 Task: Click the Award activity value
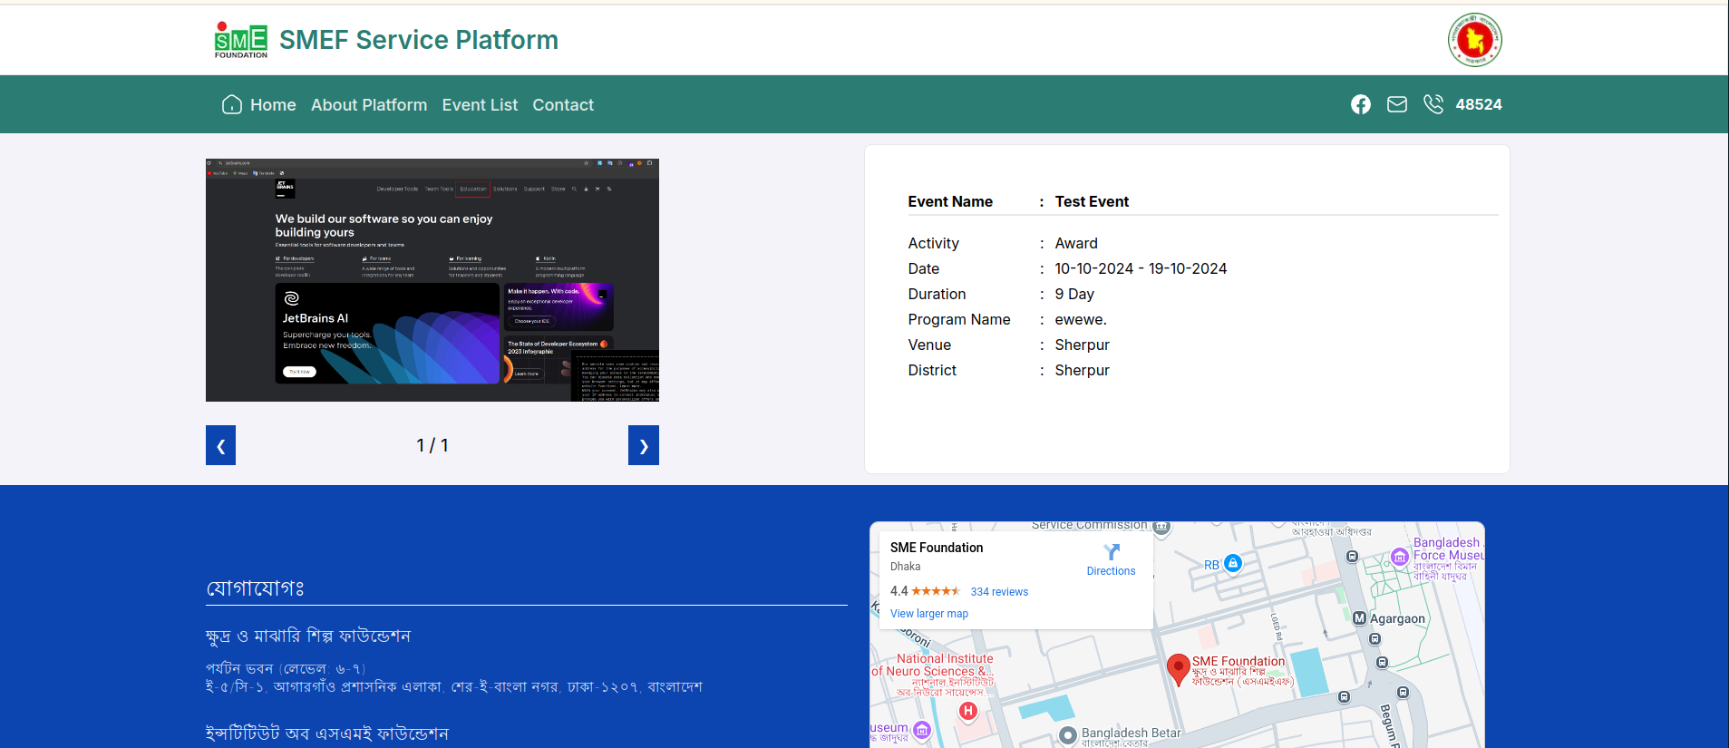pyautogui.click(x=1076, y=243)
